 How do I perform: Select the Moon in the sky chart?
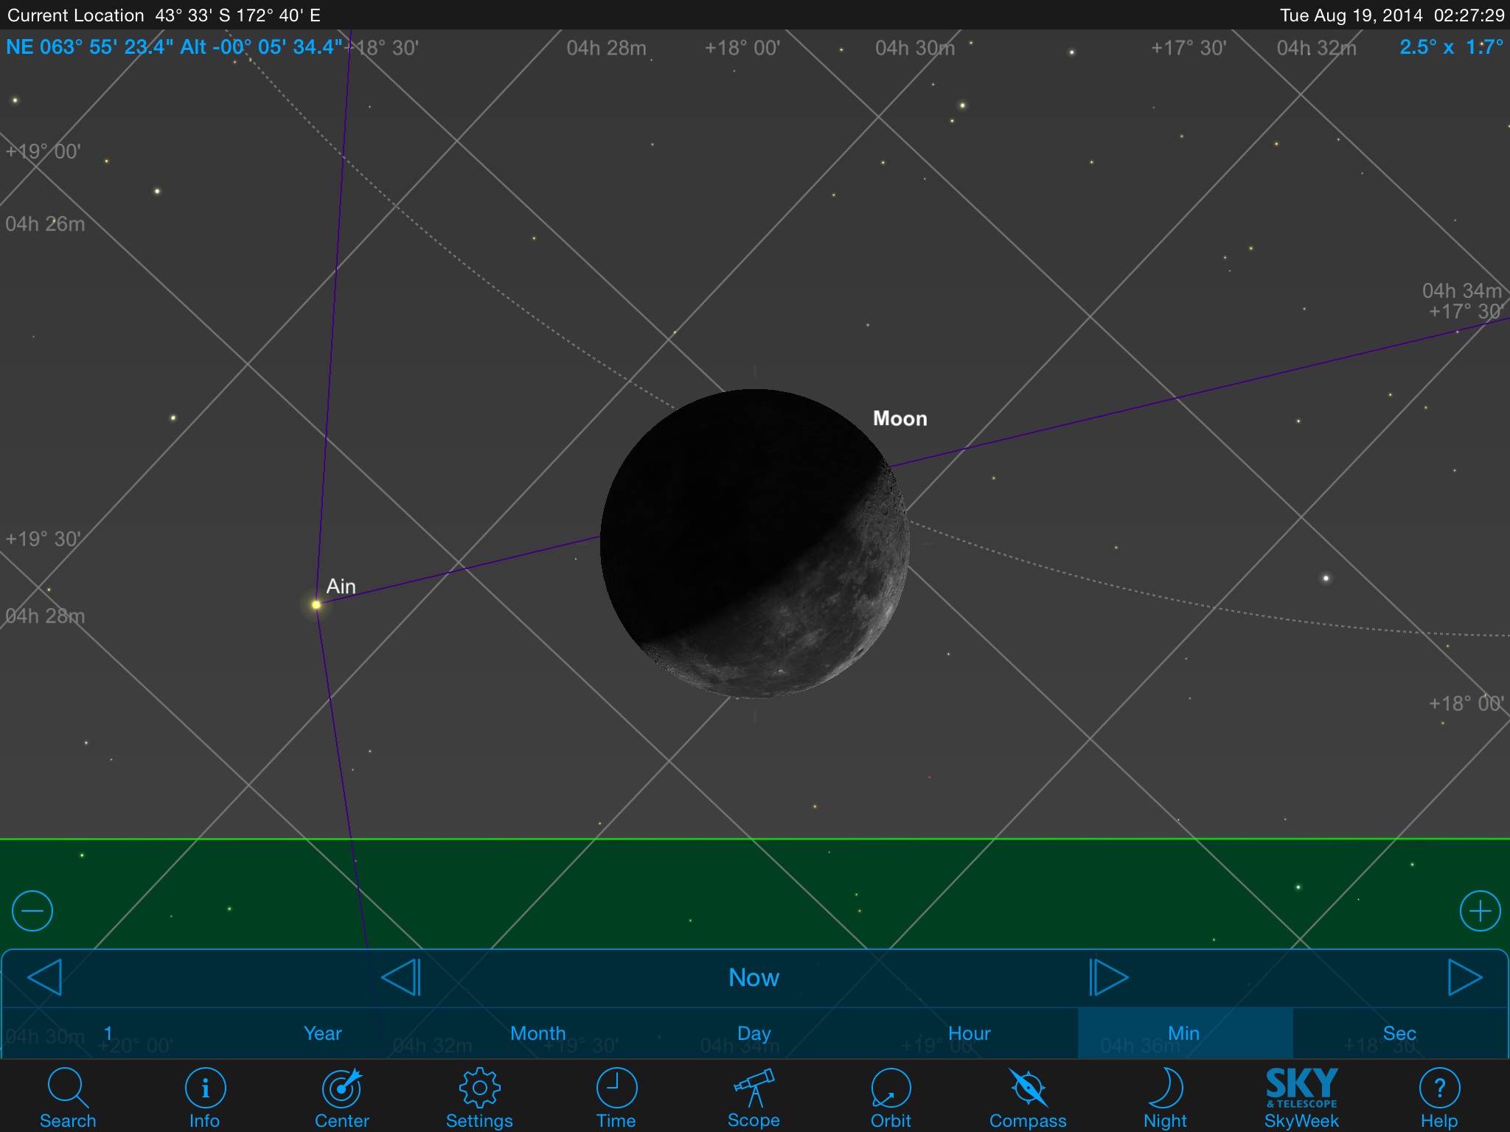coord(754,544)
